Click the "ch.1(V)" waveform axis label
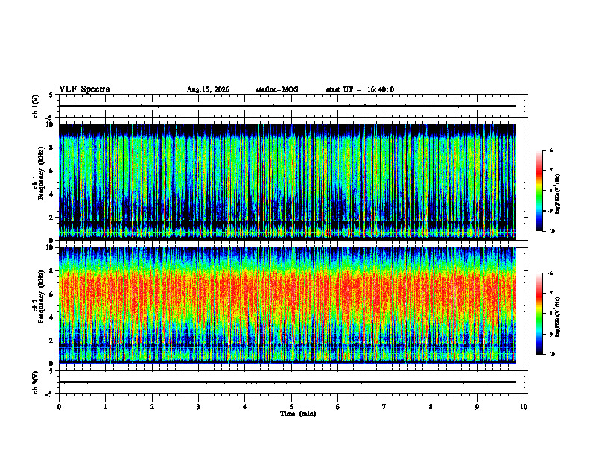Screen dimensions: 590x456 pyautogui.click(x=36, y=106)
